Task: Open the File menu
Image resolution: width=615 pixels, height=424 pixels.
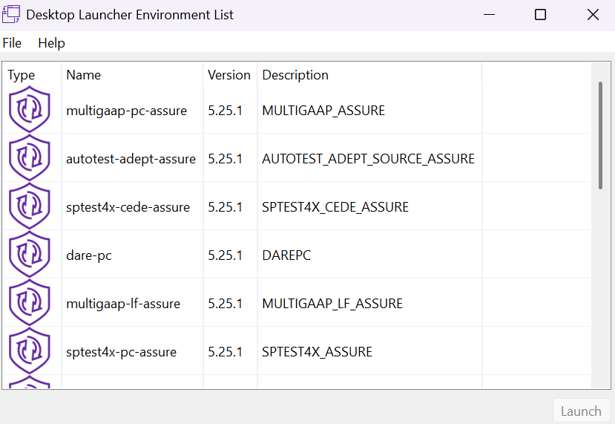Action: pos(12,43)
